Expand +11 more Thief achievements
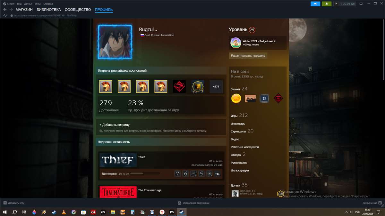The width and height of the screenshot is (385, 216). coord(217,174)
